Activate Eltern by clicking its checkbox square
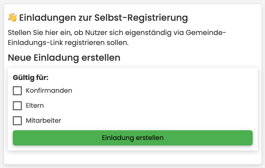Viewport: 265px width, 168px height. 17,106
